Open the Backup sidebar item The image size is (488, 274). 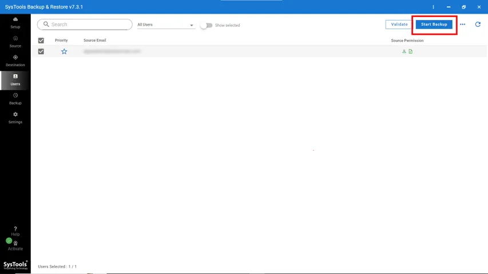click(x=15, y=99)
